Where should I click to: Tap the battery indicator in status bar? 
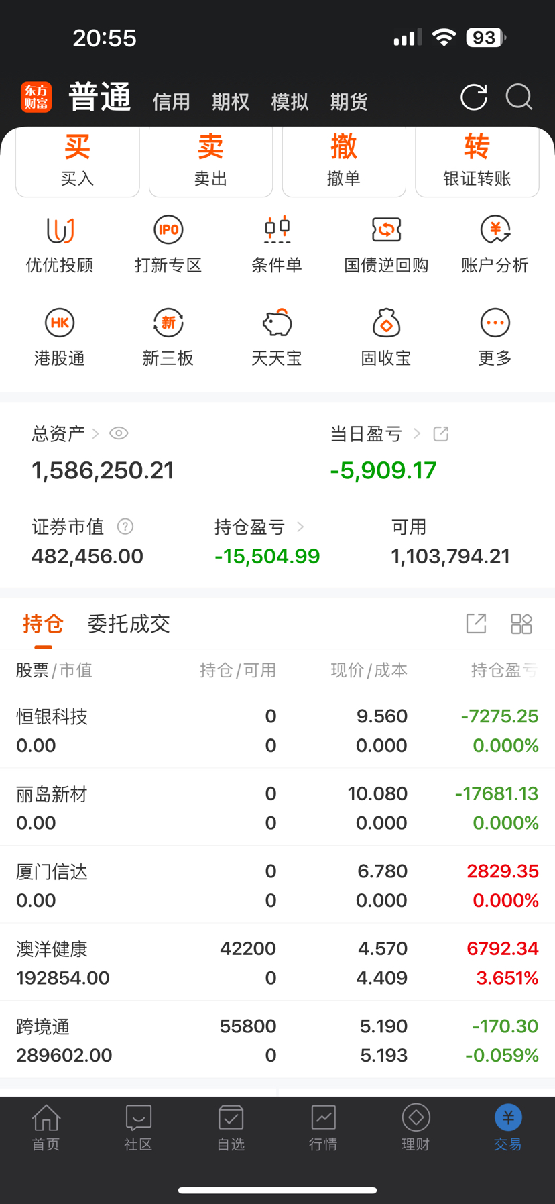(485, 38)
